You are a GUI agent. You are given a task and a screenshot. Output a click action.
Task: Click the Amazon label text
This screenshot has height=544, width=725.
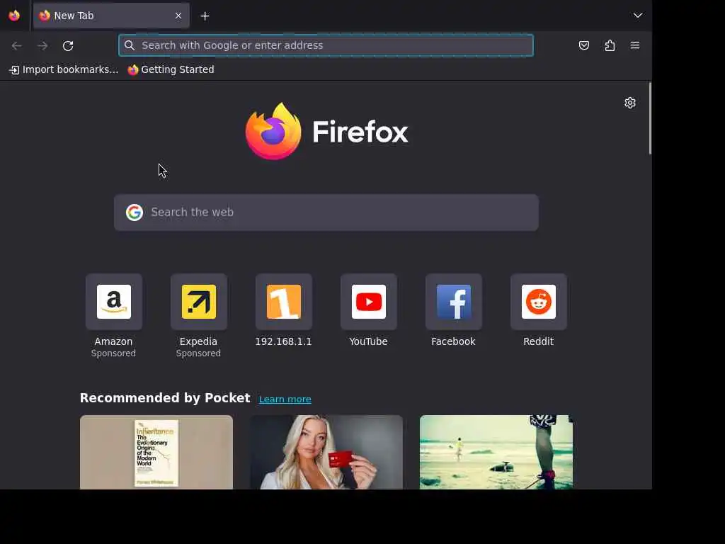coord(113,341)
